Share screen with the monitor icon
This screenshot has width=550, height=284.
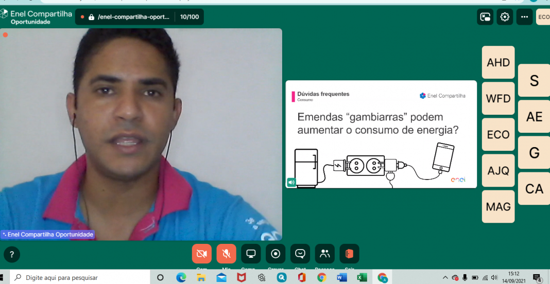[251, 254]
